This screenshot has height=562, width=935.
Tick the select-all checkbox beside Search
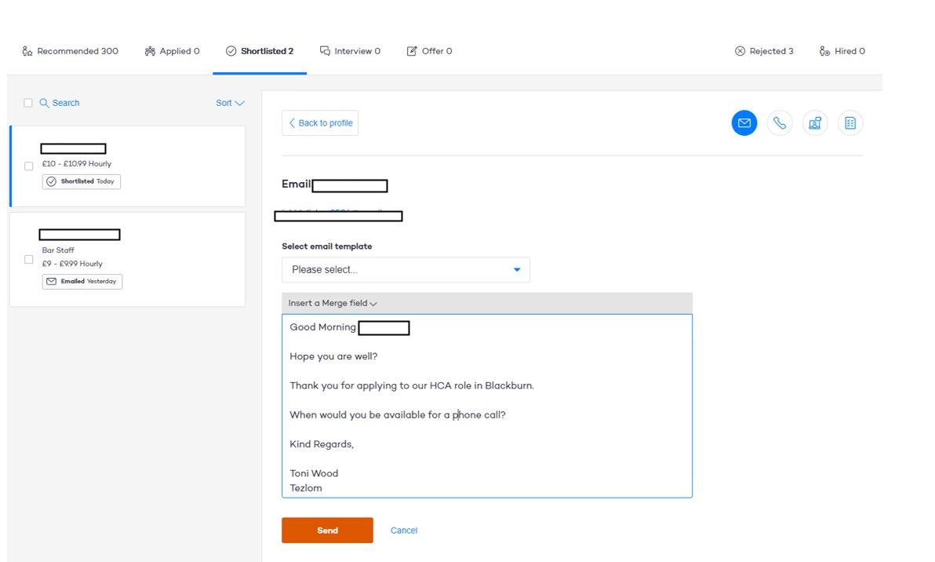pyautogui.click(x=28, y=103)
